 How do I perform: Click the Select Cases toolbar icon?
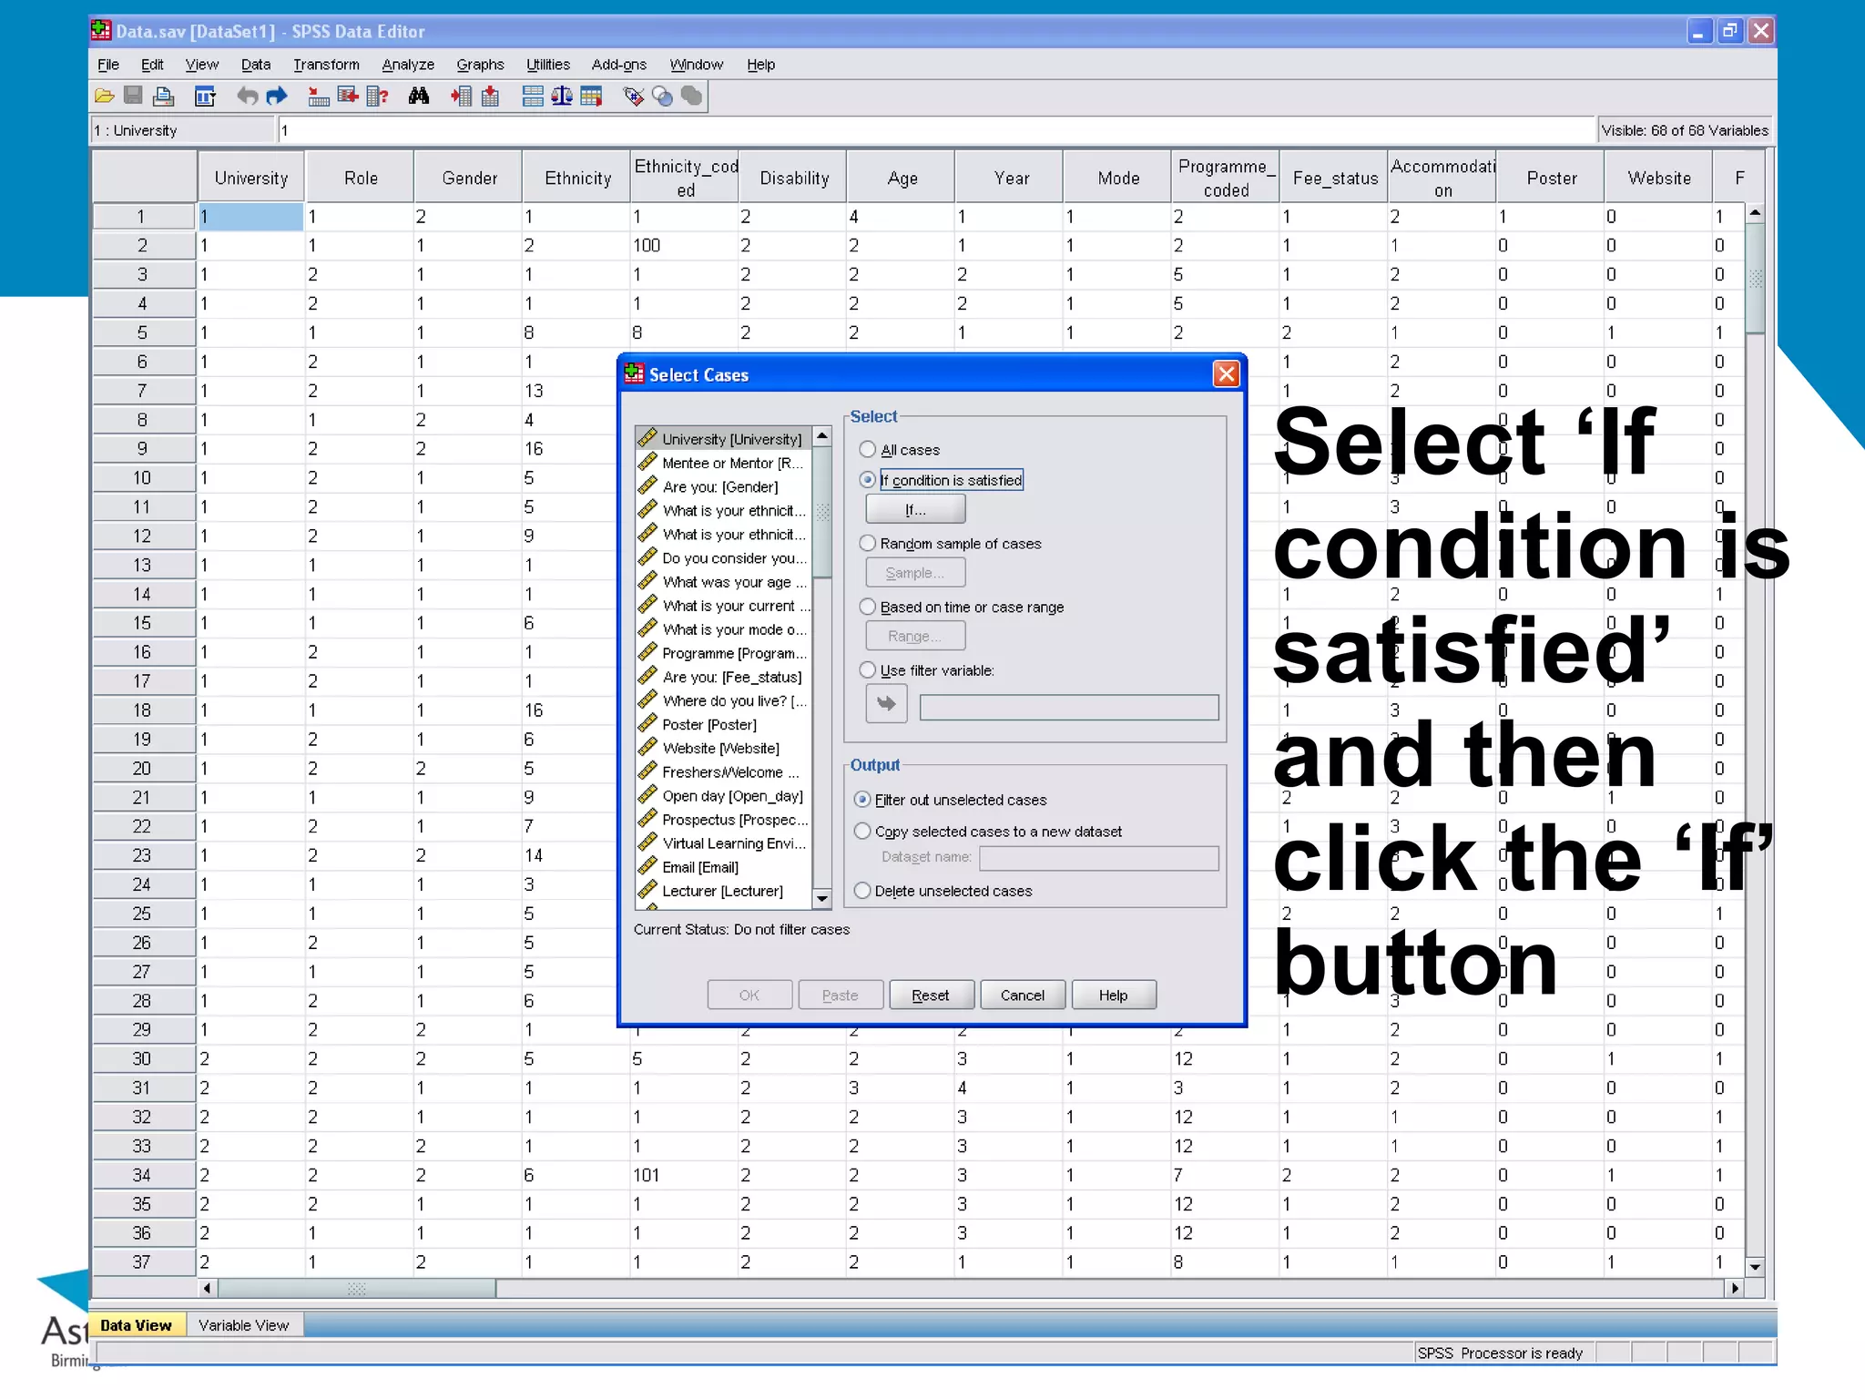point(591,96)
